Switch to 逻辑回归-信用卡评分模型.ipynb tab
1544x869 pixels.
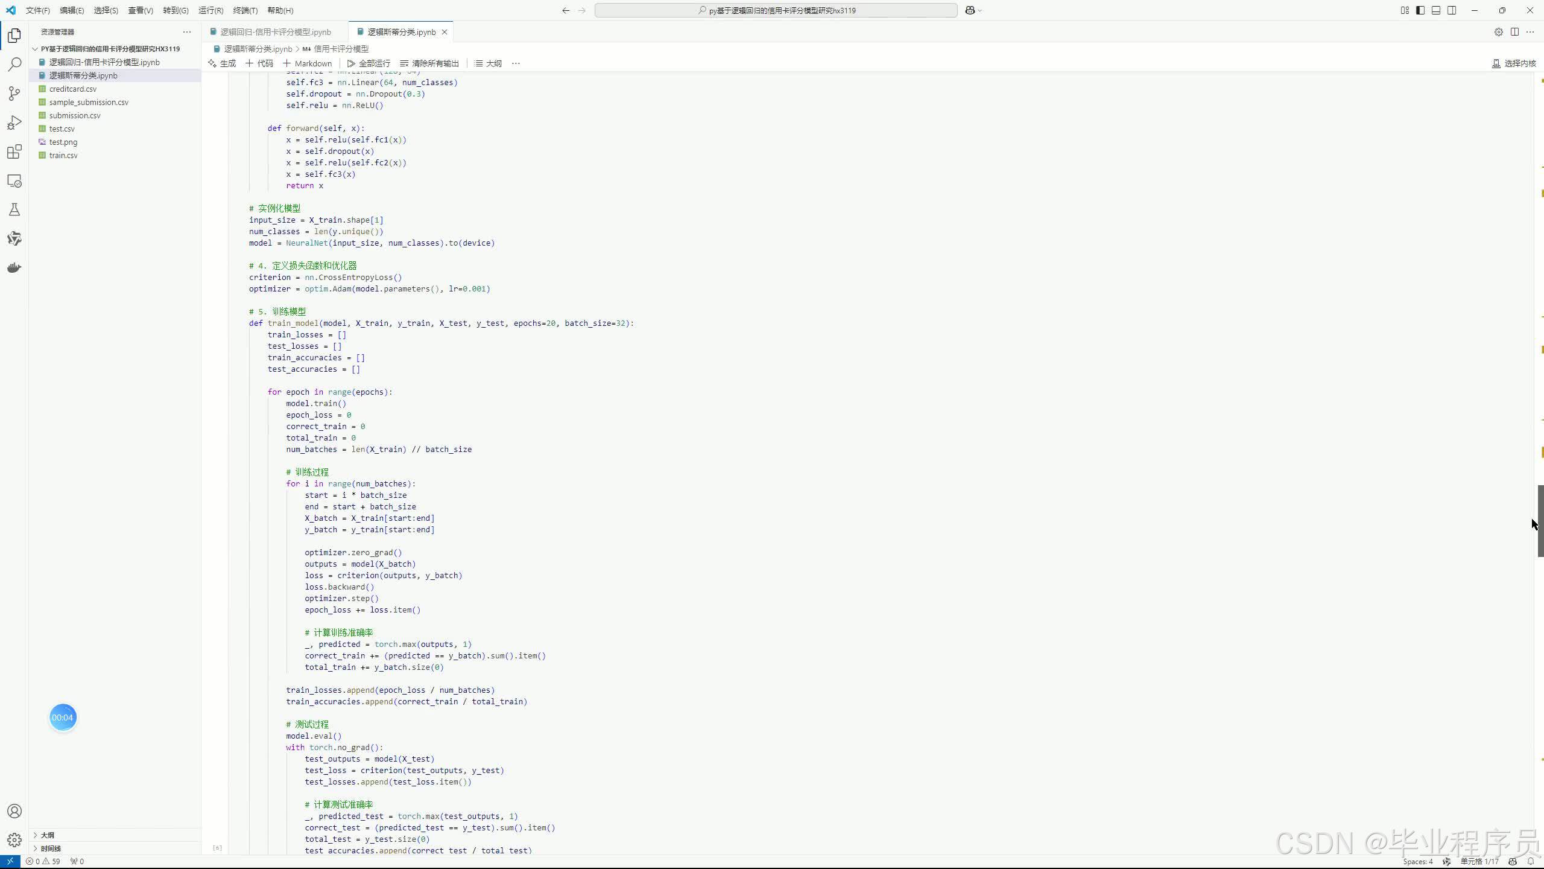click(275, 32)
